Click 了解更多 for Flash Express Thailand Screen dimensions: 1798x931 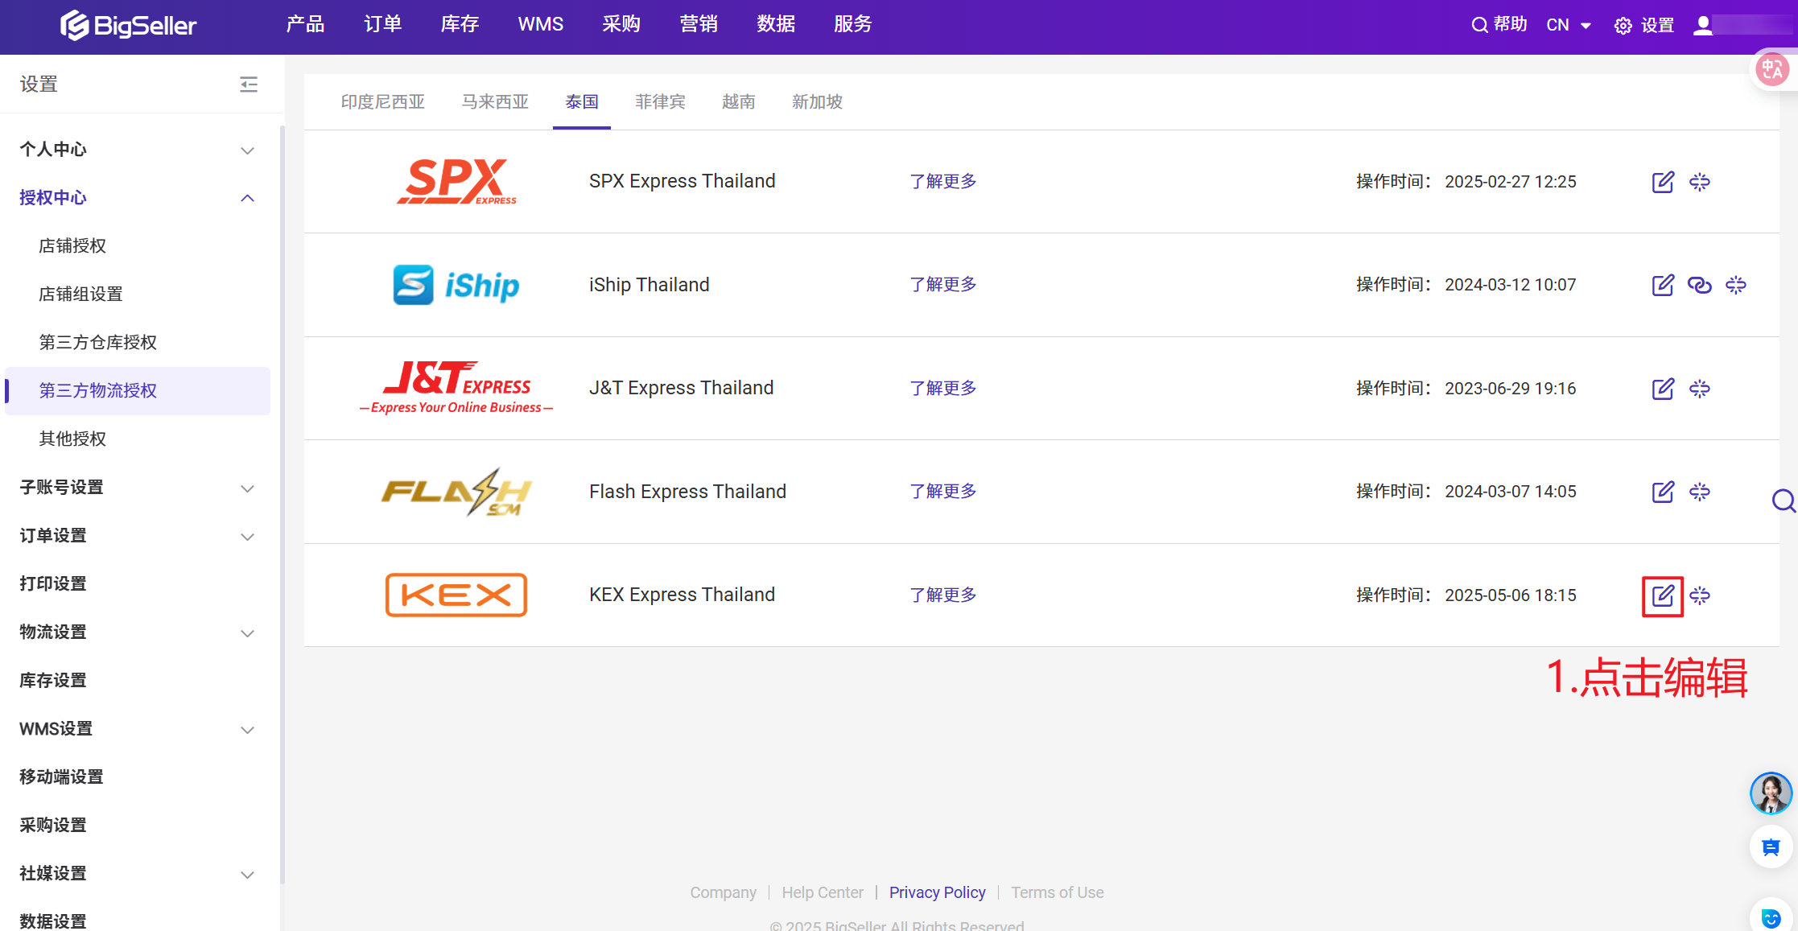[x=942, y=492]
